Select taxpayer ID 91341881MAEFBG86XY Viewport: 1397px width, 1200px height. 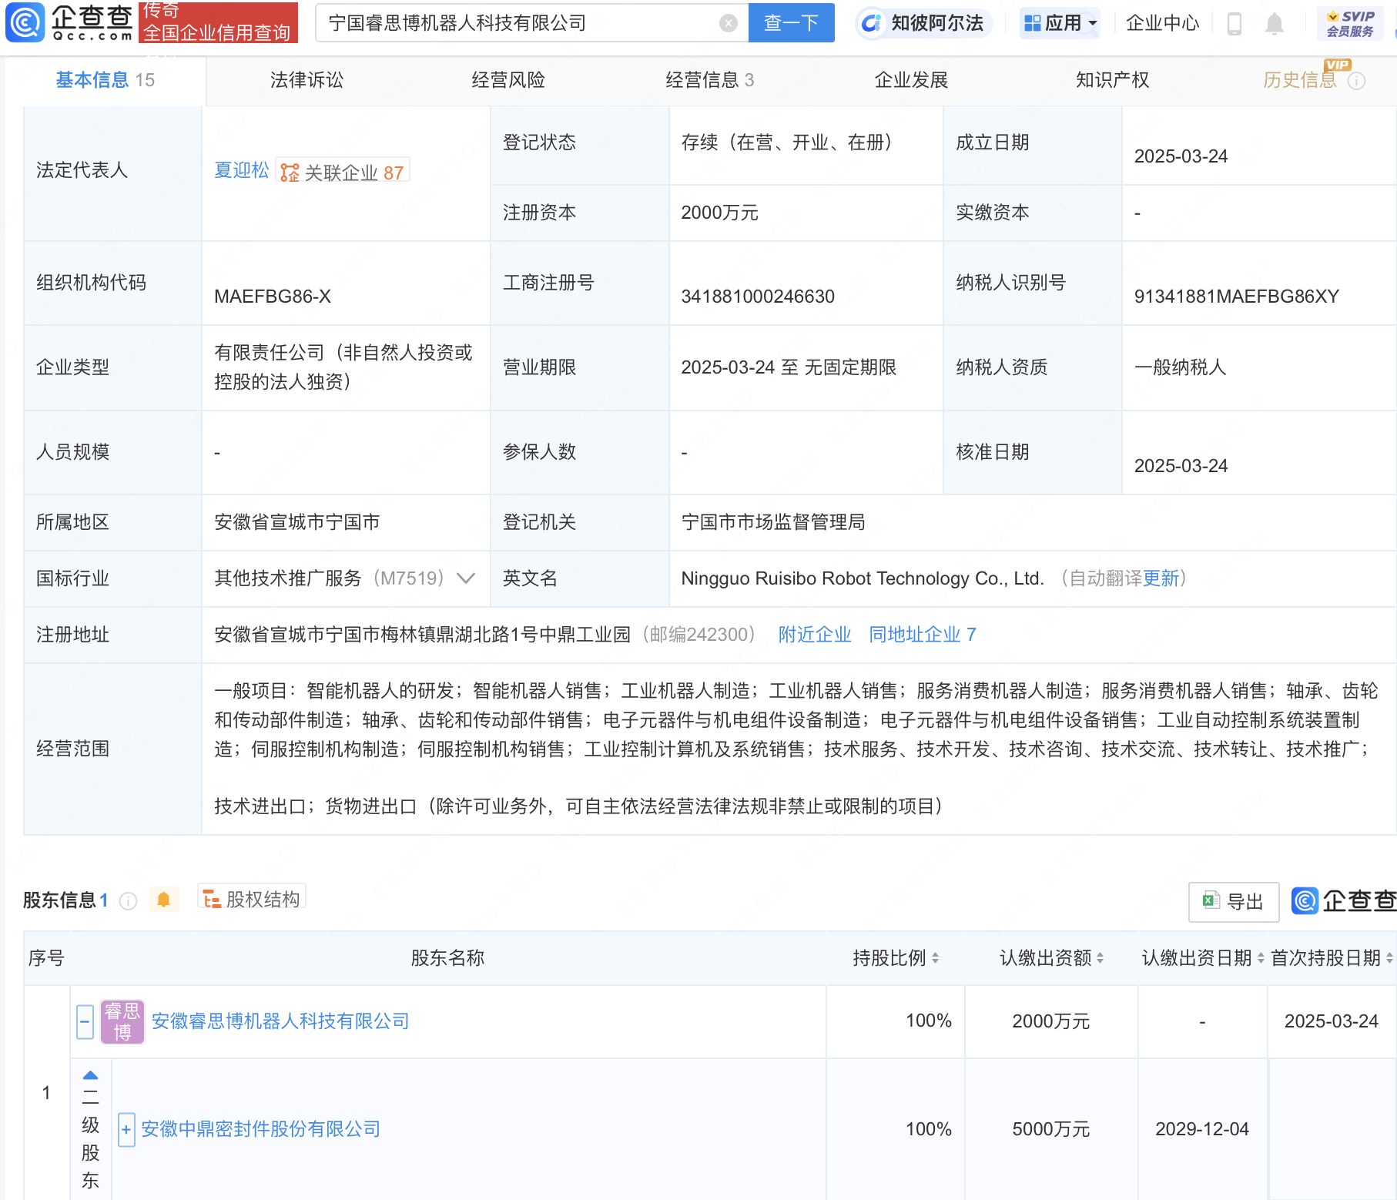1237,297
